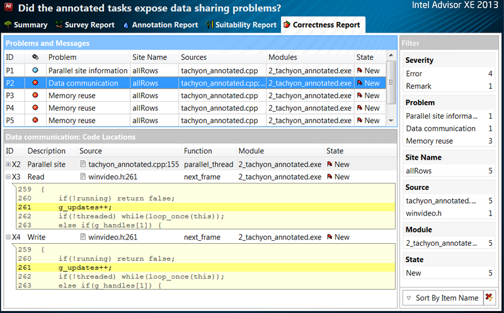Filter by winvideo.h source

coord(423,213)
